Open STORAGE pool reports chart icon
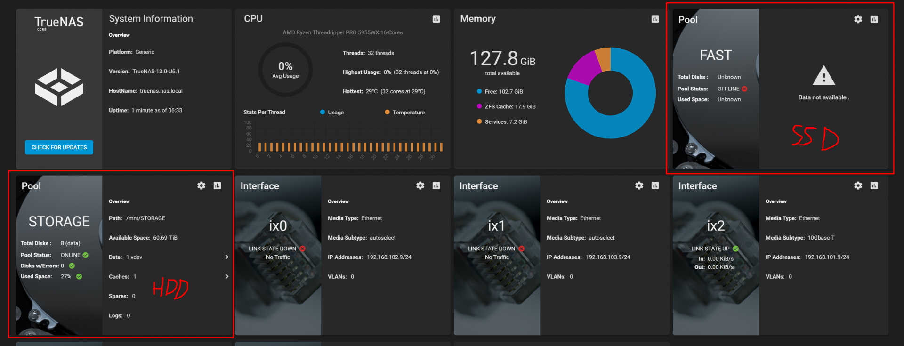904x346 pixels. (x=218, y=185)
